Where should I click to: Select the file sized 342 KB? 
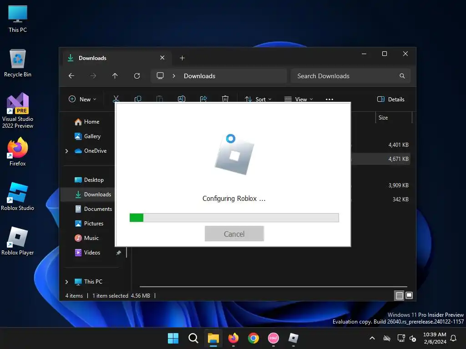click(400, 199)
